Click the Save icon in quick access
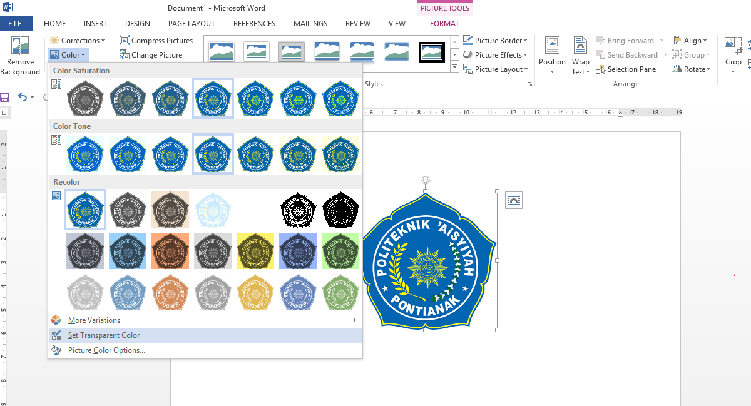 pos(4,98)
